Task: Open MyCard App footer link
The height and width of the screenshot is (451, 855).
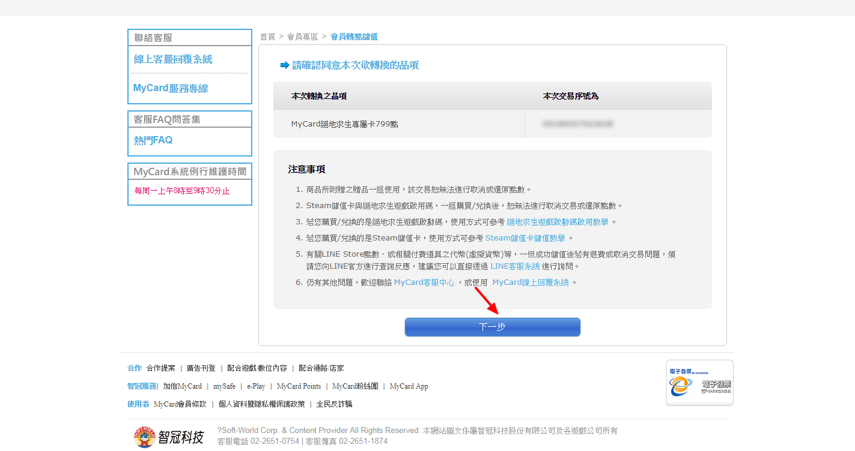Action: click(409, 386)
